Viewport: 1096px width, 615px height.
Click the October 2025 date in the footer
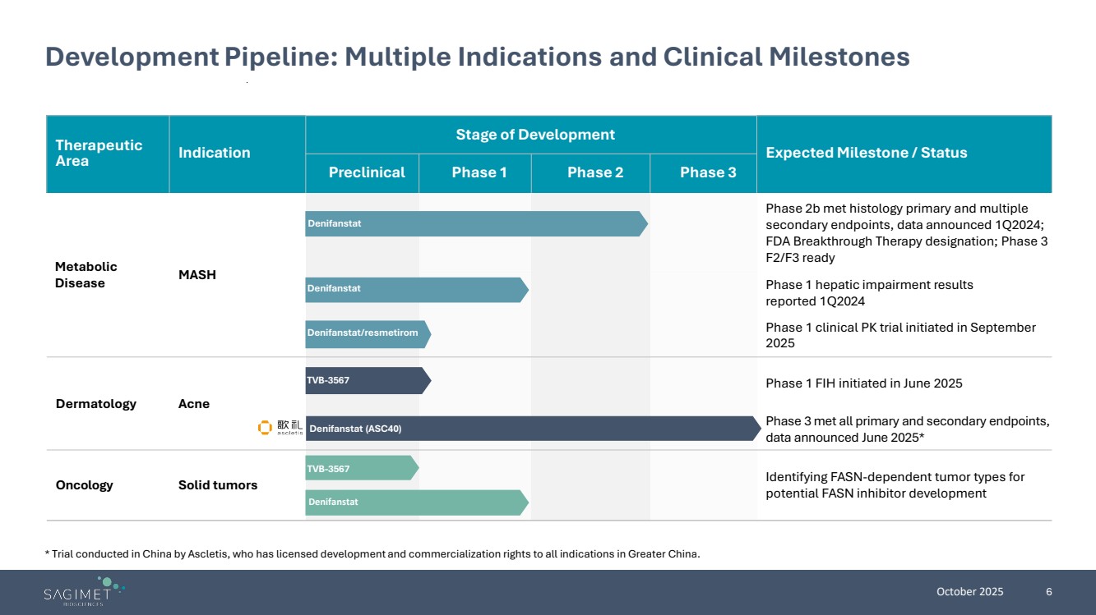[x=970, y=592]
